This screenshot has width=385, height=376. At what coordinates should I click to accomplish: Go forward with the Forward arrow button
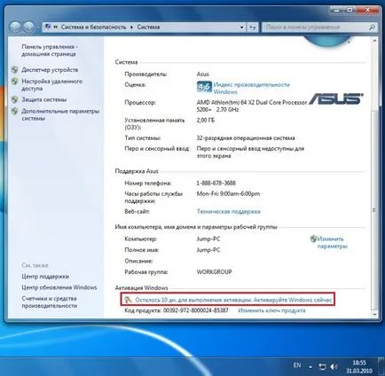(x=28, y=27)
